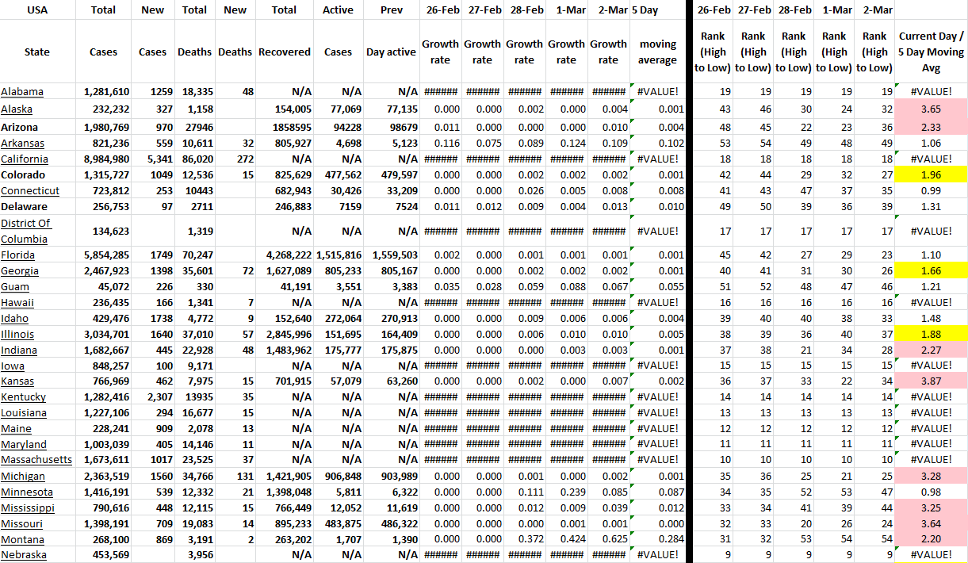This screenshot has width=968, height=563.
Task: Select the yellow 1.96 Colorado cell
Action: click(x=931, y=175)
